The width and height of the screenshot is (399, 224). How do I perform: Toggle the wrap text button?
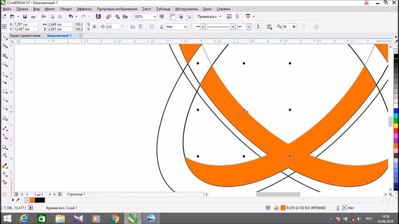click(269, 27)
